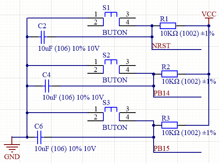Screen dimensions: 219x163
Task: Select the S2 button switch symbol
Action: 111,67
